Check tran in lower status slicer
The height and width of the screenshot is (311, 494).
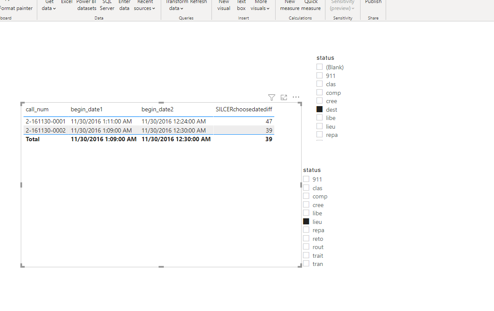point(306,264)
